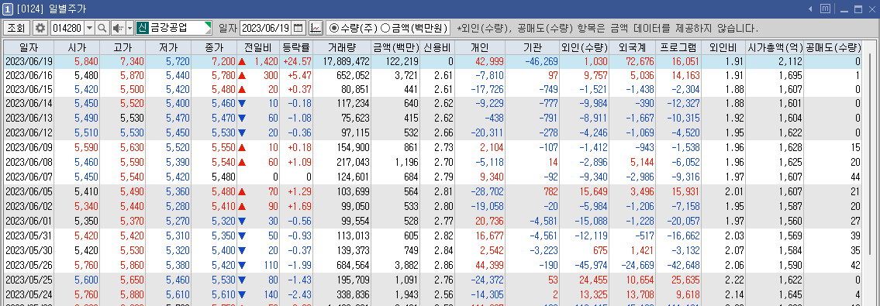Expand the speaker options dropdown arrow
This screenshot has height=306, width=880.
(x=129, y=27)
